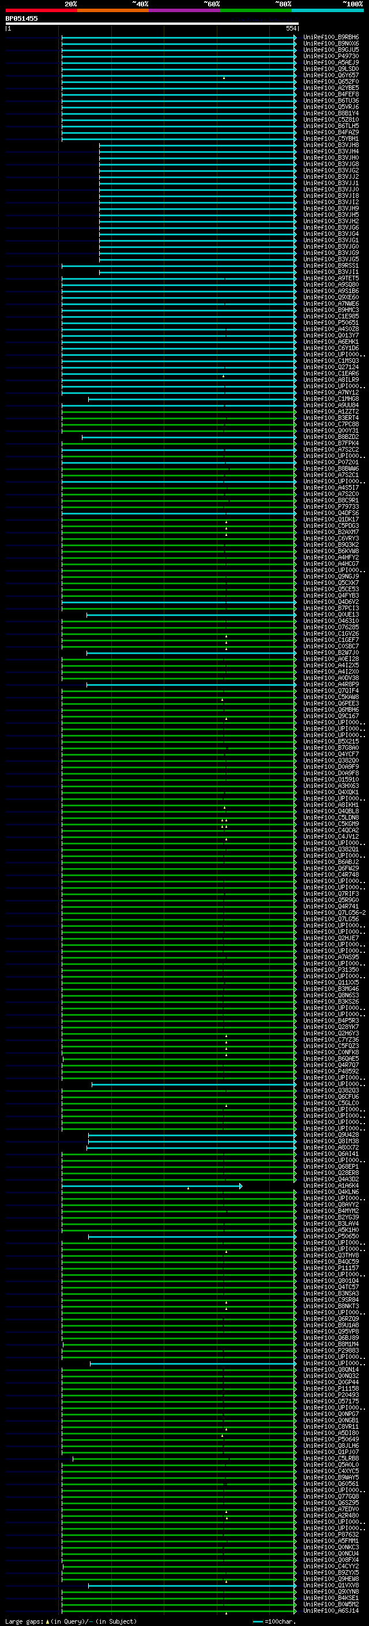Select label UniRef100_Q4DFS6
The image size is (369, 1626).
[x=330, y=513]
